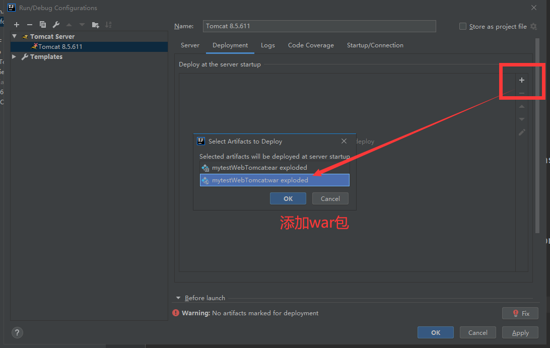
Task: Collapse the Tomcat Server tree node
Action: coord(15,36)
